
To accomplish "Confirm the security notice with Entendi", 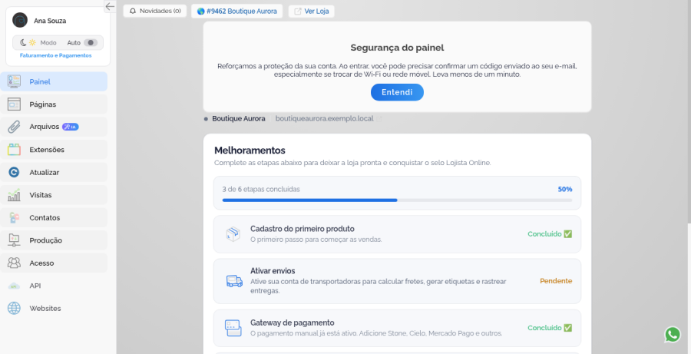I will 397,92.
